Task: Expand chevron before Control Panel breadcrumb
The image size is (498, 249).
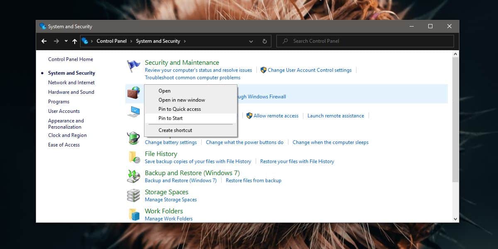Action: coord(92,41)
